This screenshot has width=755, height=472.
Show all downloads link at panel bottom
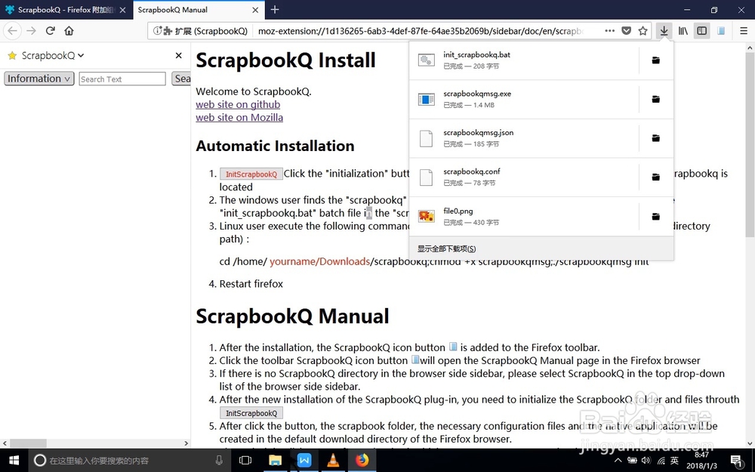point(541,248)
